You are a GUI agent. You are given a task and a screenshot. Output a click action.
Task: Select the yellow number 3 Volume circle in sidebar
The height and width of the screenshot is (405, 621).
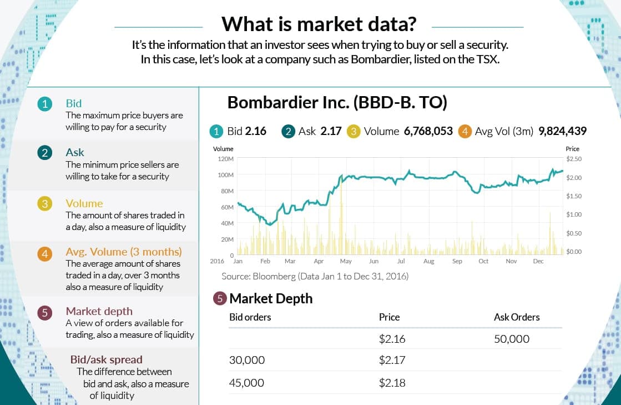coord(45,204)
